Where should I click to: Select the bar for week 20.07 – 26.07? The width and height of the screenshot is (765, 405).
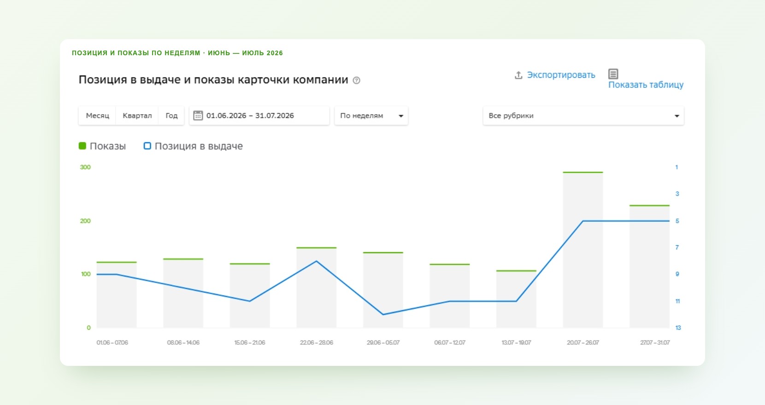[583, 250]
